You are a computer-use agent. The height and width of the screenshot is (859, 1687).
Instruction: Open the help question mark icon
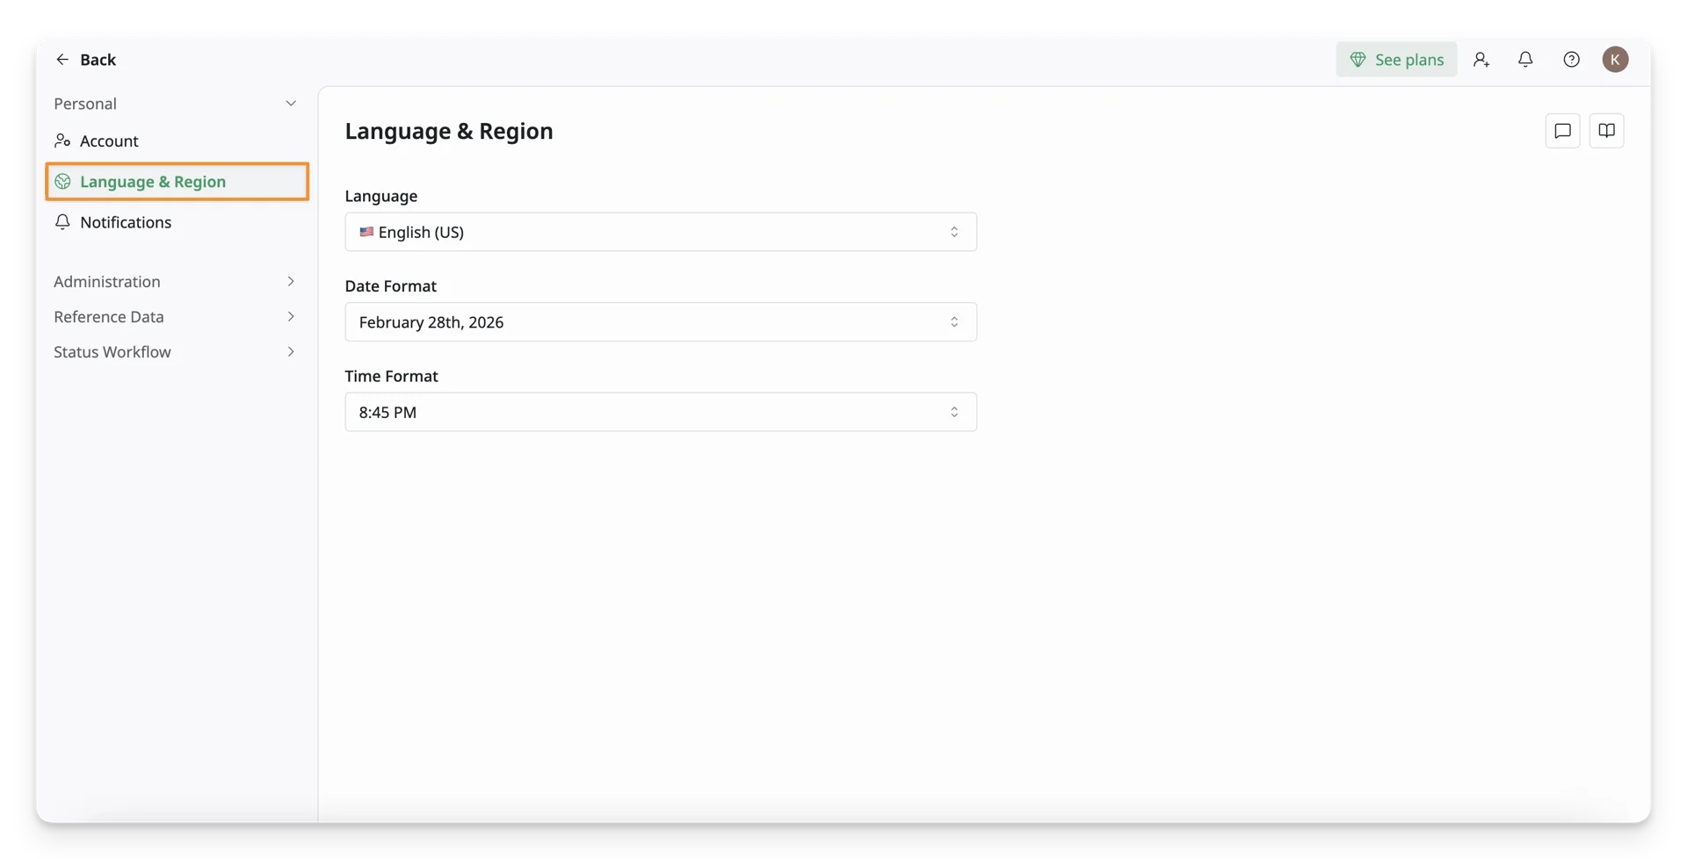click(x=1571, y=60)
